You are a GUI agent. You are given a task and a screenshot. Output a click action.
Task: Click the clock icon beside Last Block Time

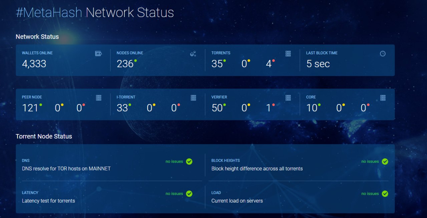[383, 53]
